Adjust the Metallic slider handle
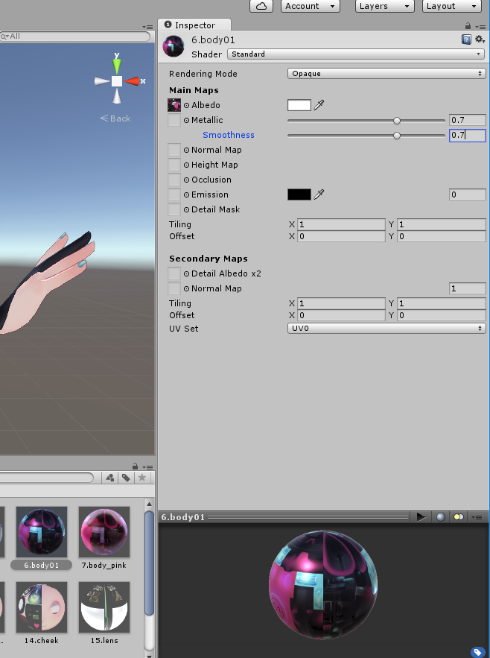The height and width of the screenshot is (658, 490). pyautogui.click(x=396, y=121)
